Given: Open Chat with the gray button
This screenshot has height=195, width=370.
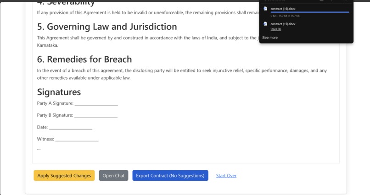Looking at the screenshot, I should (x=113, y=175).
